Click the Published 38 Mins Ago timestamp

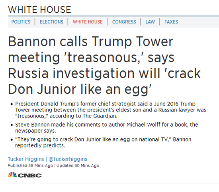click(x=30, y=166)
